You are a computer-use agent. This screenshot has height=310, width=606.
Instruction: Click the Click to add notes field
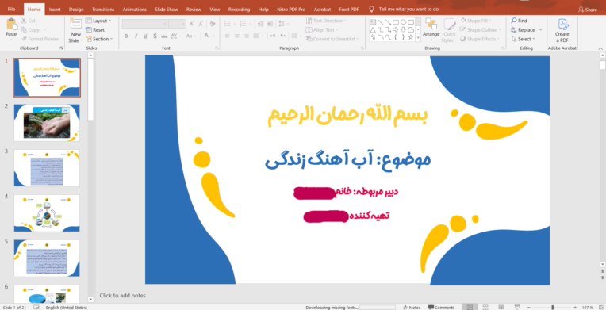122,295
